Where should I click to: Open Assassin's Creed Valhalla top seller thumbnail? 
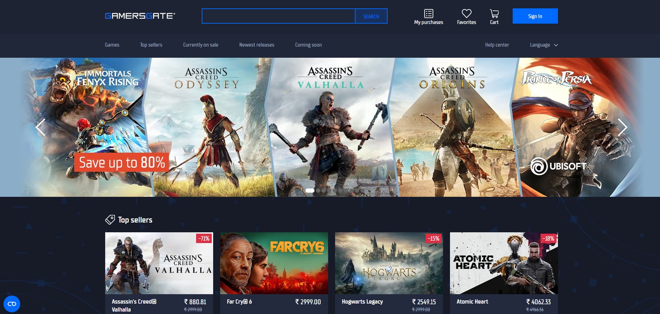[x=159, y=263]
